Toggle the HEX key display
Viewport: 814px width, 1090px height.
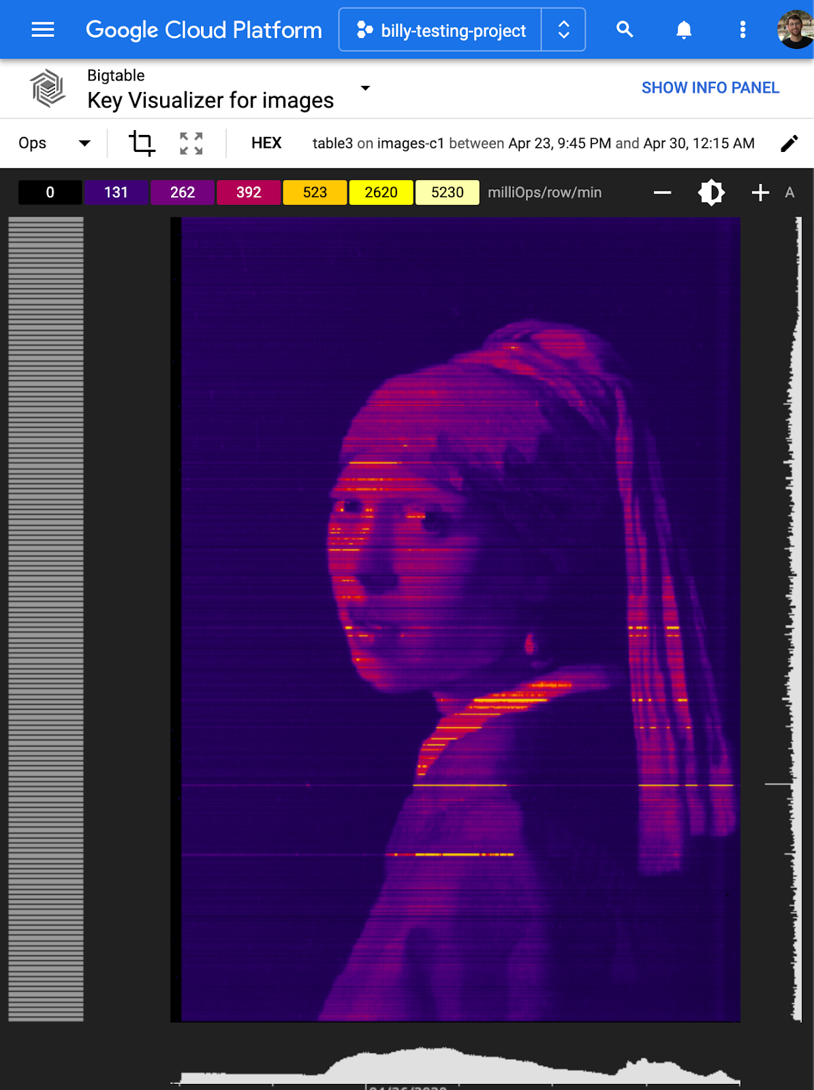coord(266,143)
